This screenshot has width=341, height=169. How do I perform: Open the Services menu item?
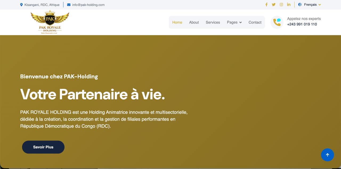click(213, 22)
